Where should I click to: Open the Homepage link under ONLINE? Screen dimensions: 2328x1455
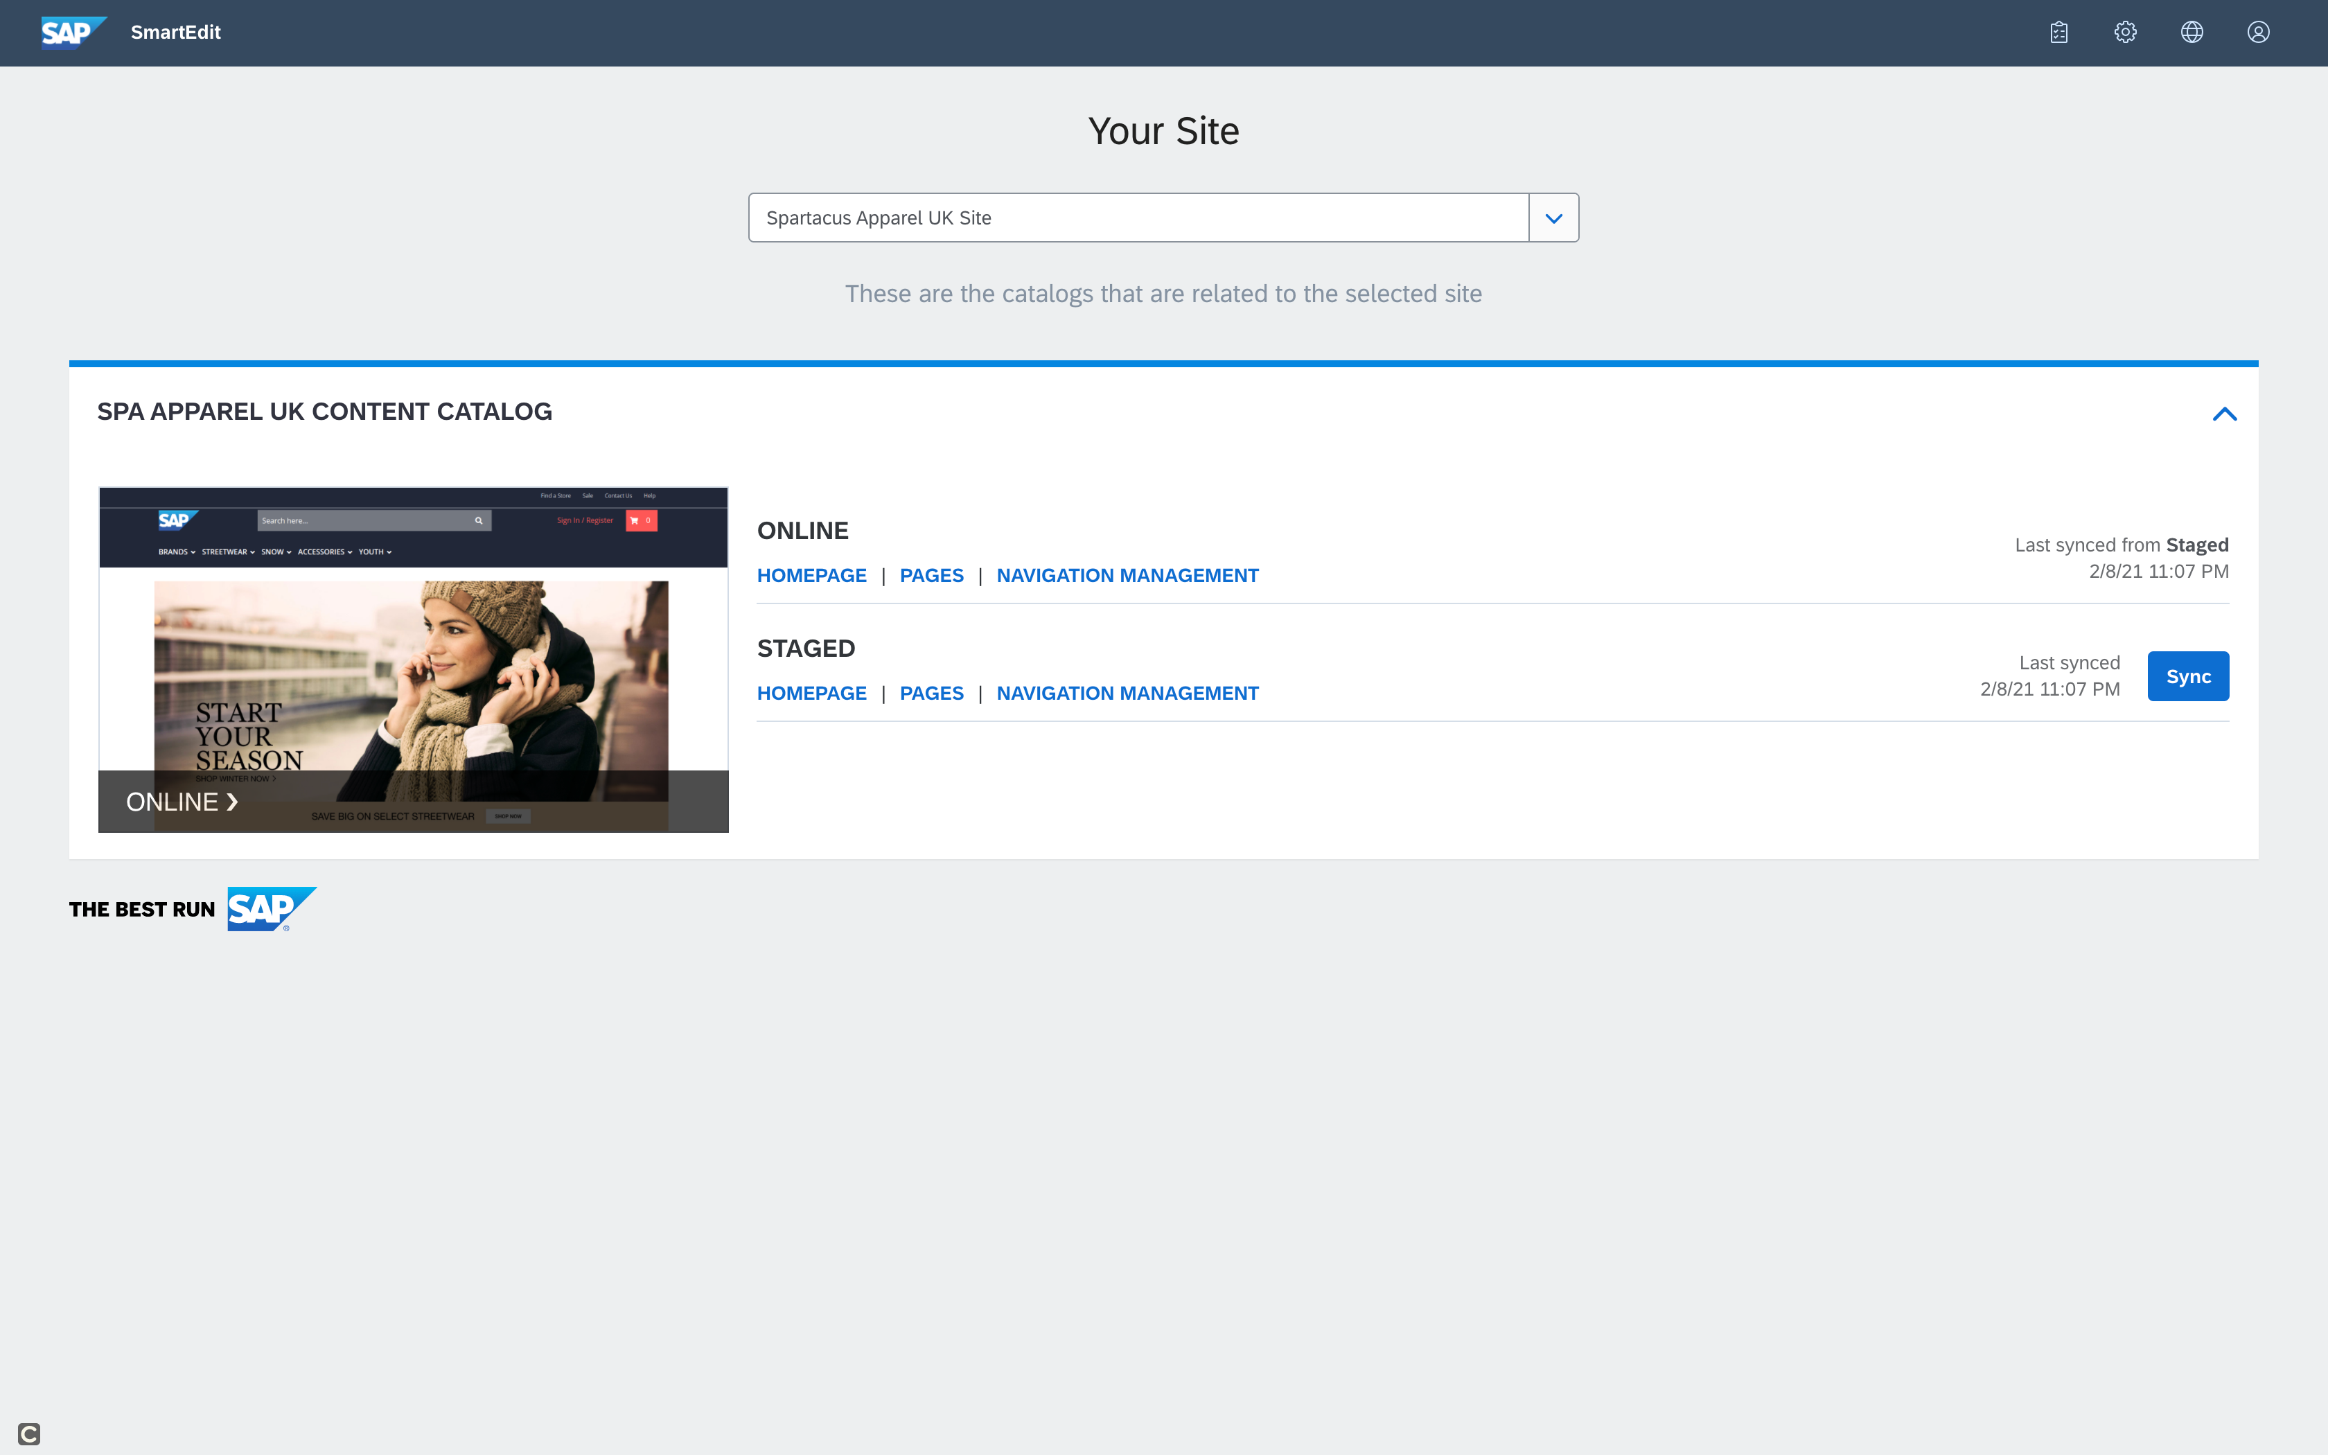pos(812,574)
